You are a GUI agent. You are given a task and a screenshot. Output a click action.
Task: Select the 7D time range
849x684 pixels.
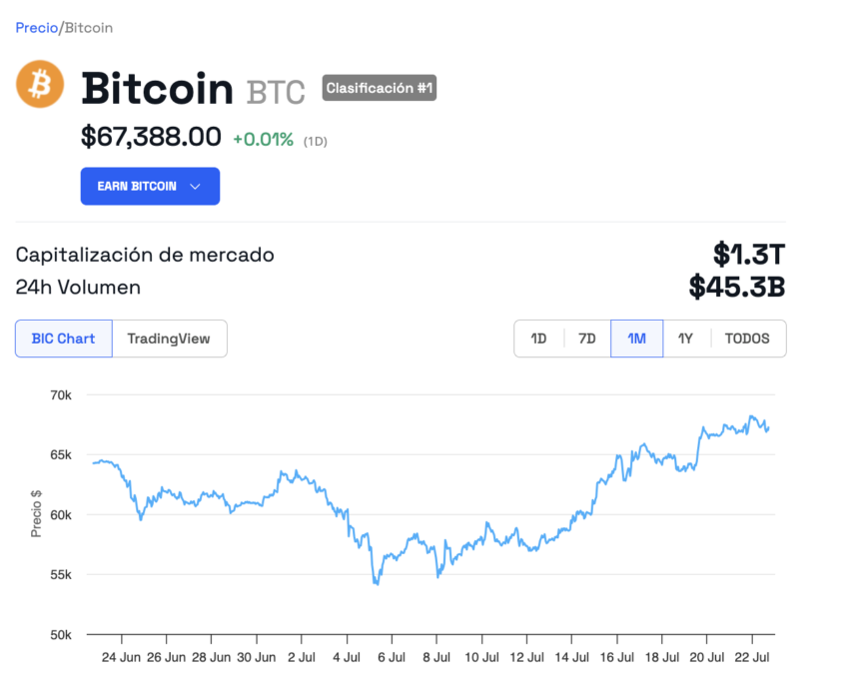[587, 339]
